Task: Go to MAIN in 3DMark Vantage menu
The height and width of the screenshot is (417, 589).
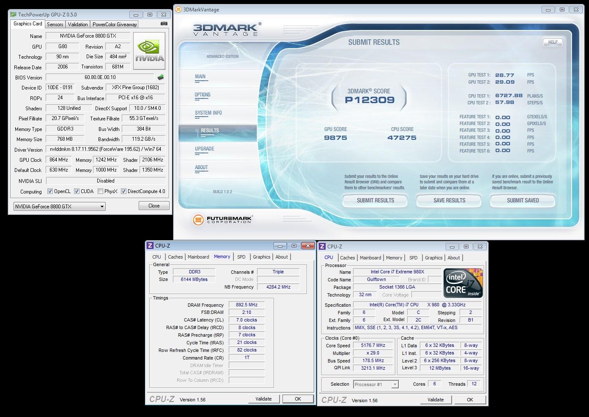Action: coord(200,77)
